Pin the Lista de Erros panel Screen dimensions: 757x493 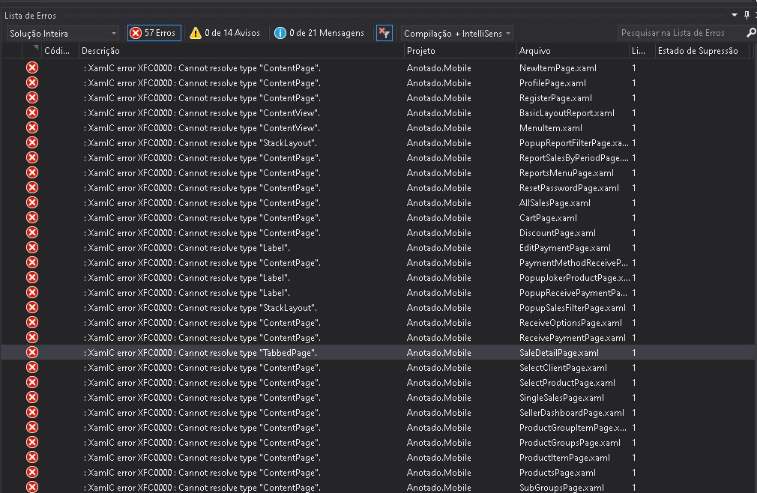pyautogui.click(x=747, y=14)
